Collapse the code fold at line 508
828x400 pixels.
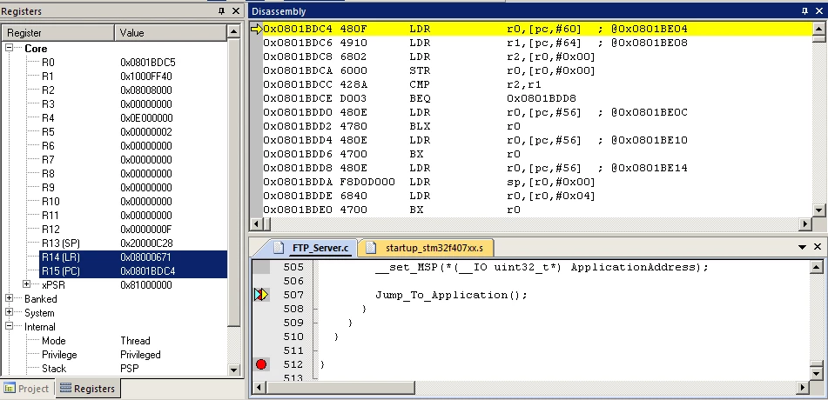point(316,309)
